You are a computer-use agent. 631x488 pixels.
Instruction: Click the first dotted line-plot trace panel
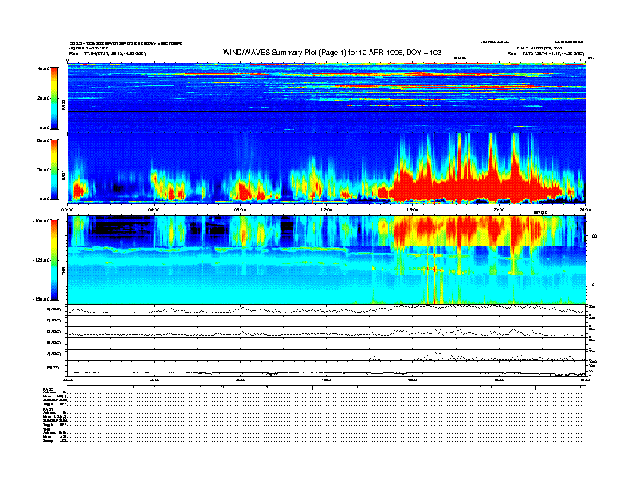pyautogui.click(x=327, y=309)
